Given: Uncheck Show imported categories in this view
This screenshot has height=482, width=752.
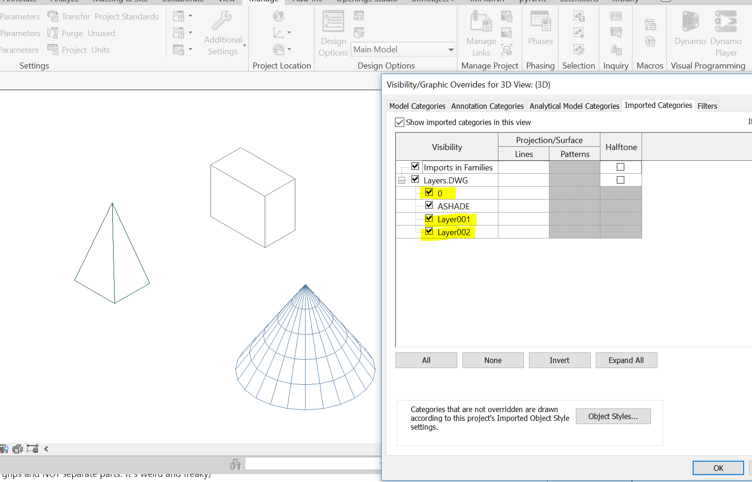Looking at the screenshot, I should tap(400, 122).
